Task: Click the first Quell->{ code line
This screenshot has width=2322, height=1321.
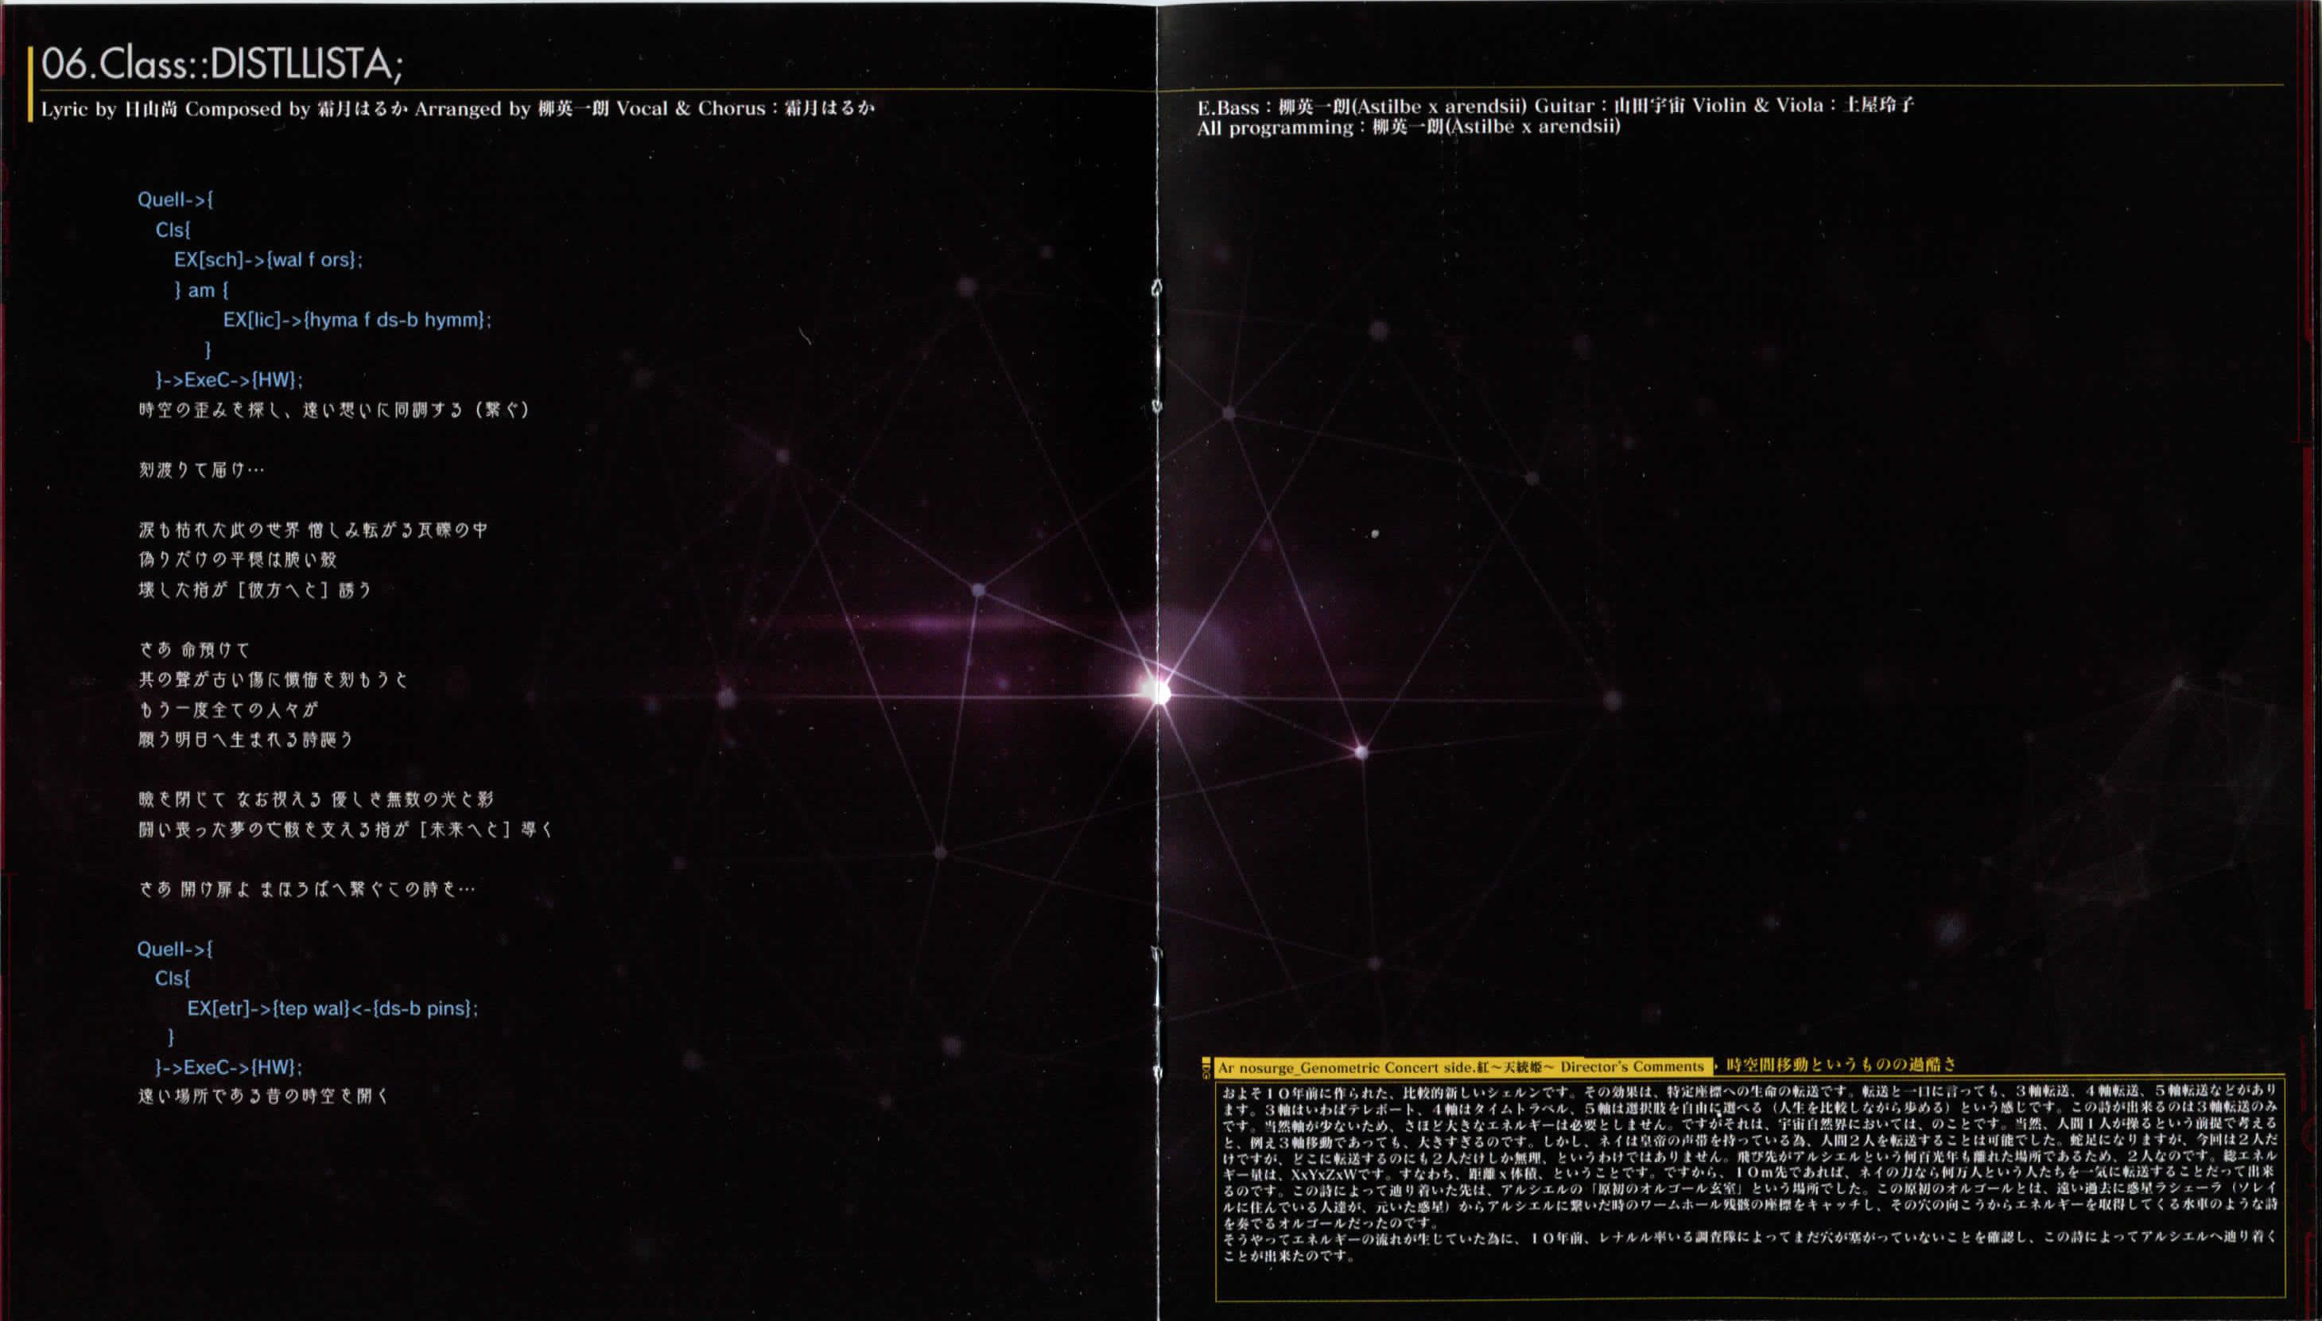Action: tap(175, 200)
